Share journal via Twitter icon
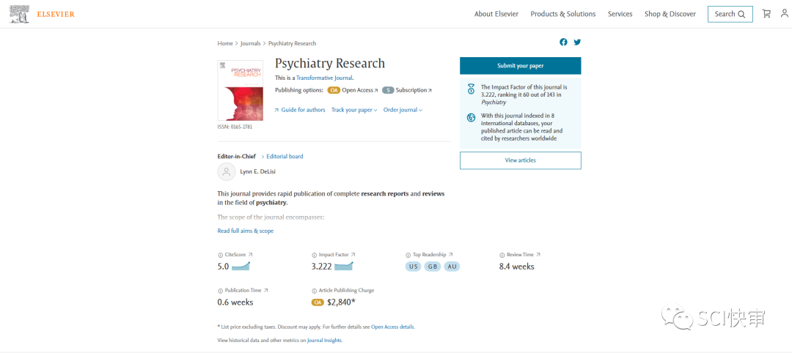The height and width of the screenshot is (353, 792). pos(577,42)
